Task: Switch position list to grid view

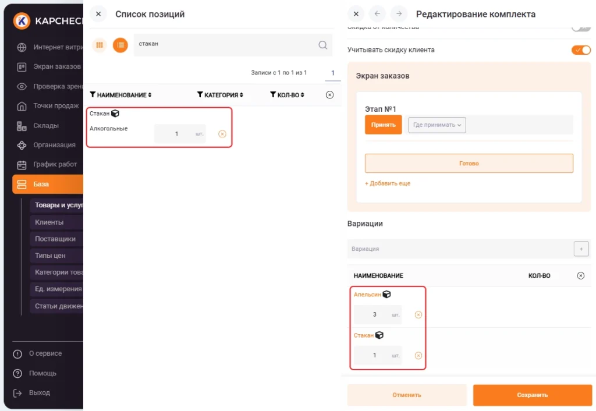Action: [x=100, y=45]
